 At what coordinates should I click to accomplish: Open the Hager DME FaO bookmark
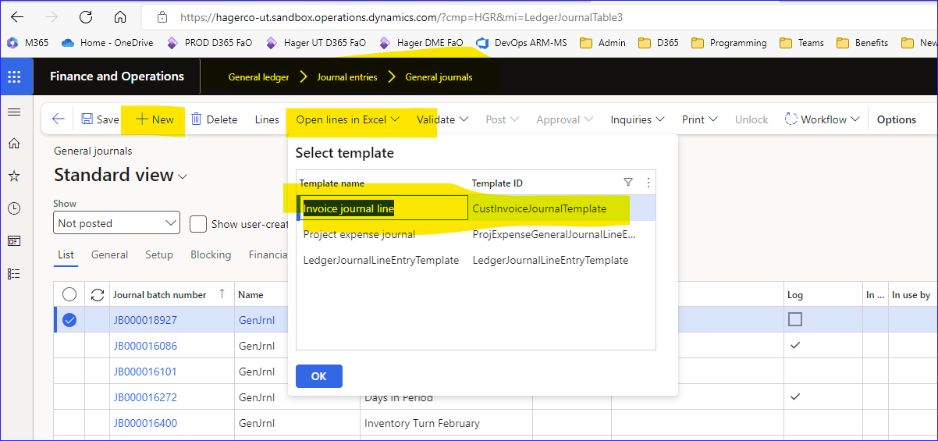(421, 43)
